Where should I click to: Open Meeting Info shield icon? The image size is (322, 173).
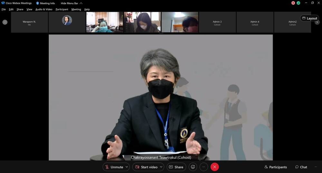[x=38, y=3]
